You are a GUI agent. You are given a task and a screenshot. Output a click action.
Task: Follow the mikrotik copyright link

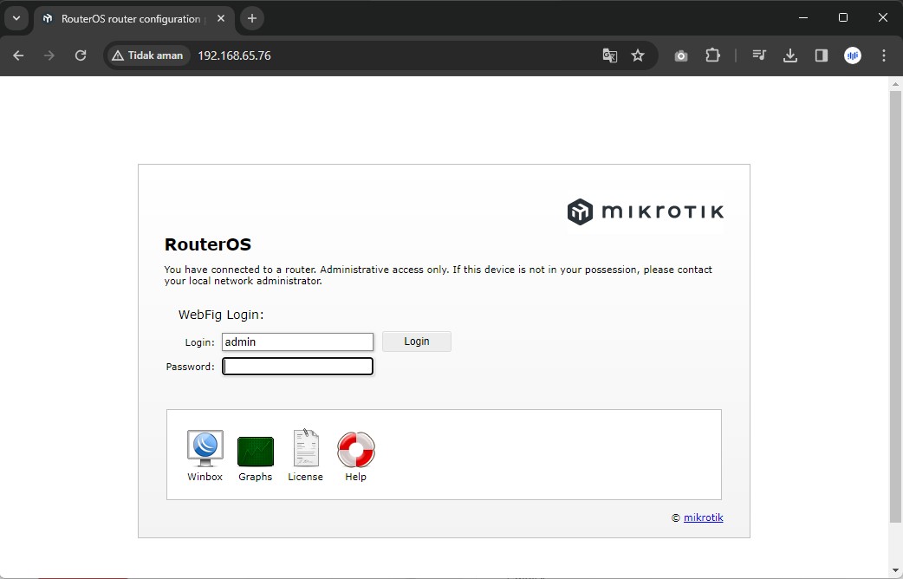(x=703, y=518)
